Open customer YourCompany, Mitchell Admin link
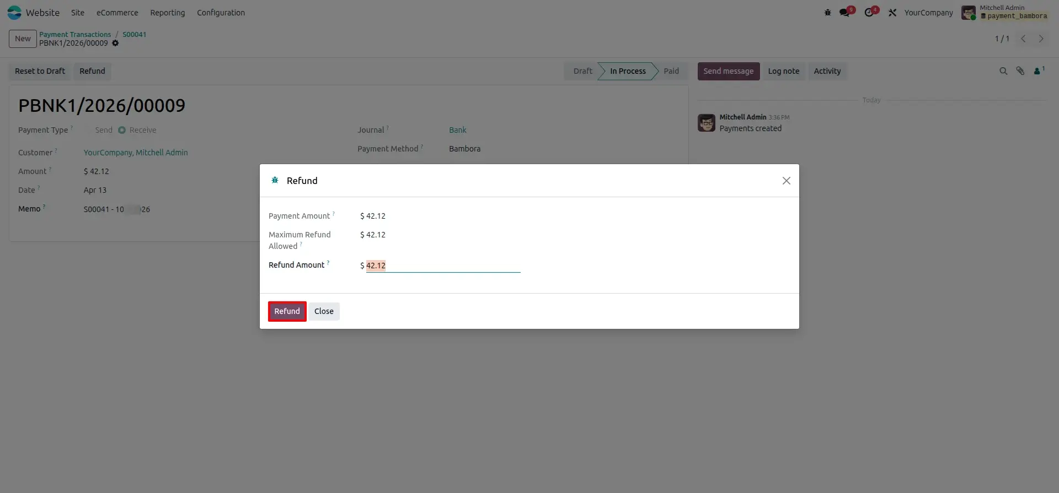The image size is (1059, 493). tap(136, 153)
